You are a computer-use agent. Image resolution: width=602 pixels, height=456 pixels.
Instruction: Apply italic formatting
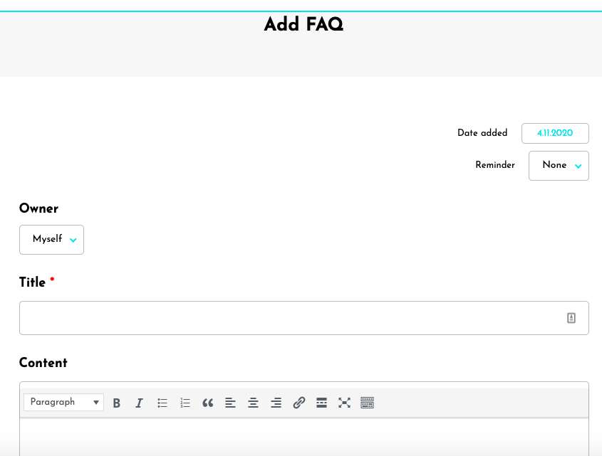(140, 403)
